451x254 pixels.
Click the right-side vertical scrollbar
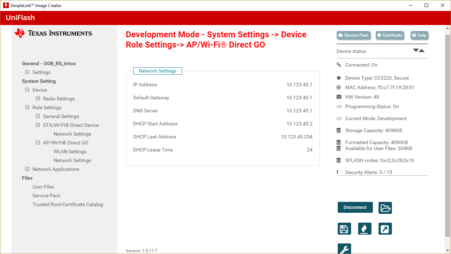(447, 135)
